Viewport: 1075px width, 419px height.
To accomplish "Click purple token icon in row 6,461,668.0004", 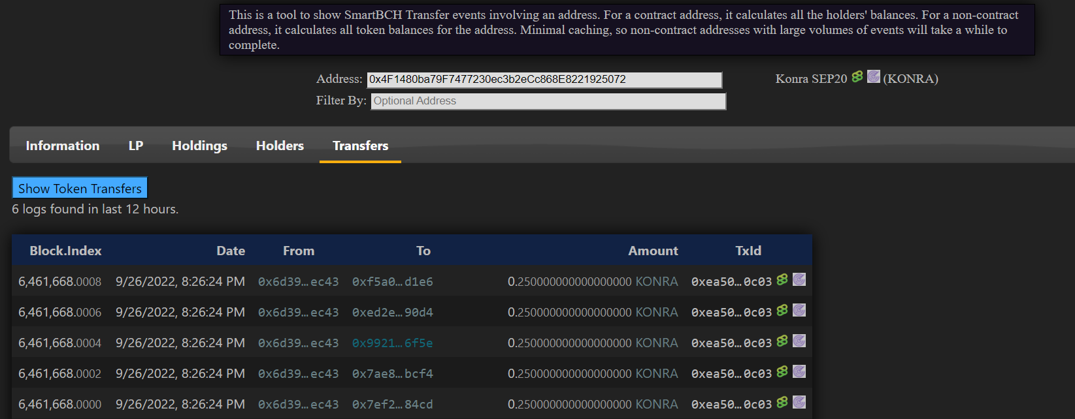I will 799,341.
